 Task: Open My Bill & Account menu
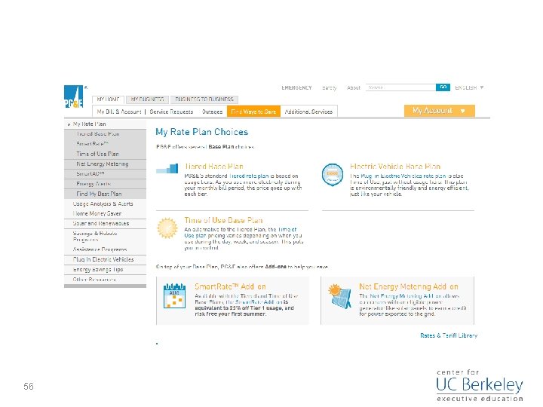click(119, 112)
